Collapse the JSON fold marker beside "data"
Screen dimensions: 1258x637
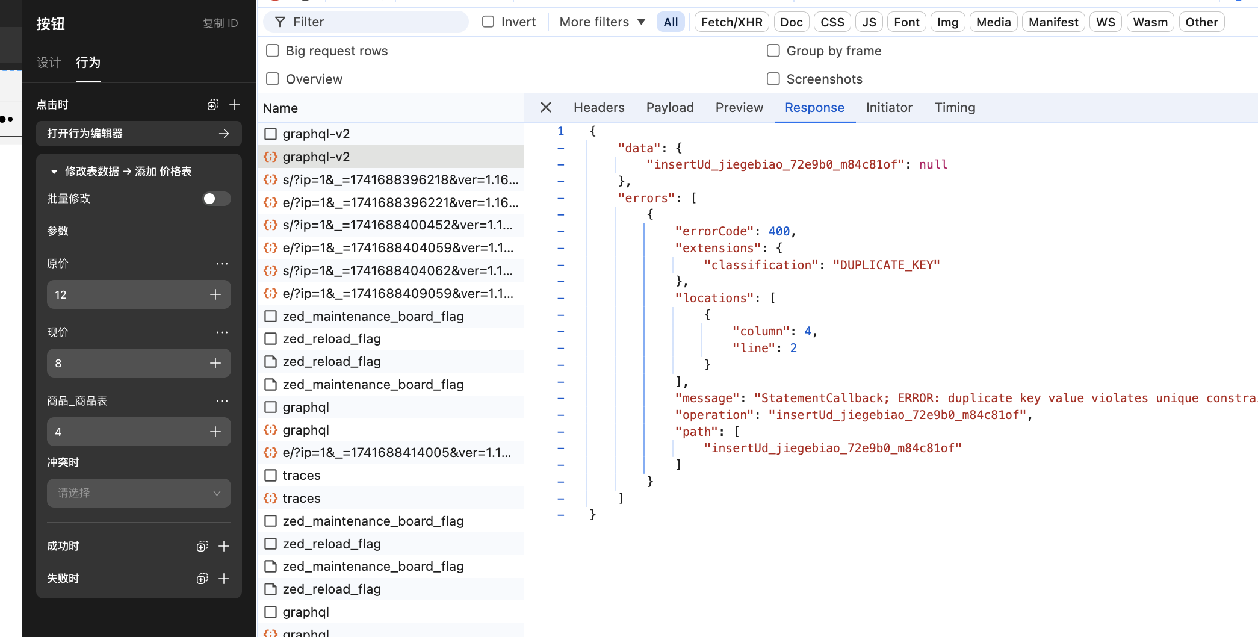tap(560, 148)
